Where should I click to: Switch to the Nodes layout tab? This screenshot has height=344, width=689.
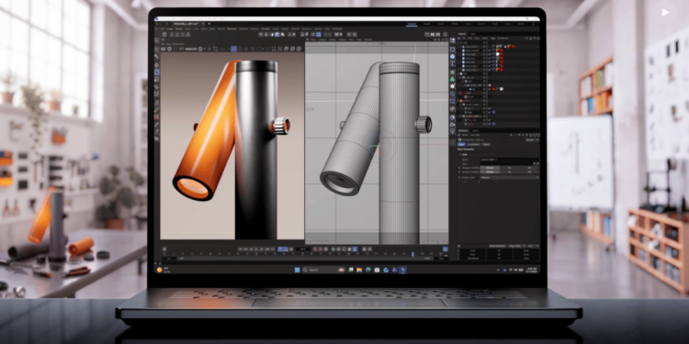point(521,24)
